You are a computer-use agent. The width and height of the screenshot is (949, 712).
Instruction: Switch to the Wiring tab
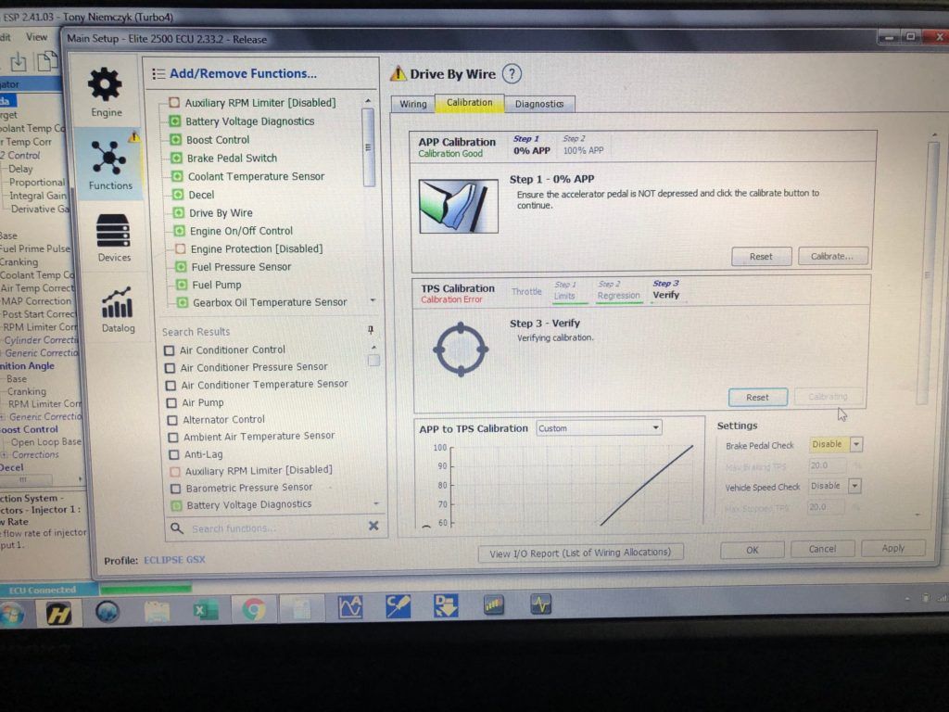tap(413, 104)
